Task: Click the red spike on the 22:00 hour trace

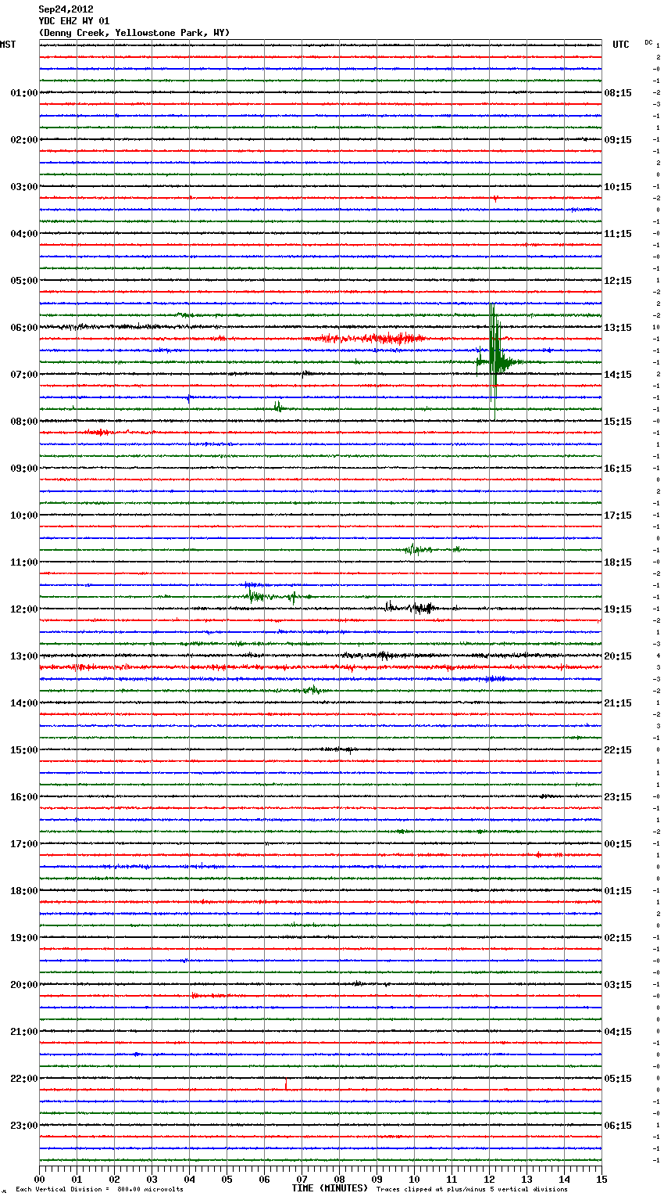Action: (286, 1084)
